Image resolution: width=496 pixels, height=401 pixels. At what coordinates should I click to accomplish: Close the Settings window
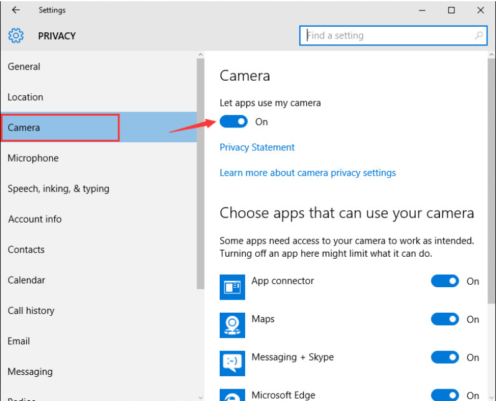480,10
